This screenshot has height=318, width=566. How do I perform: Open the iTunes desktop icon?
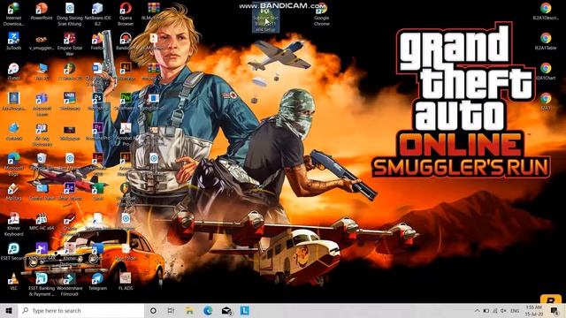point(13,71)
